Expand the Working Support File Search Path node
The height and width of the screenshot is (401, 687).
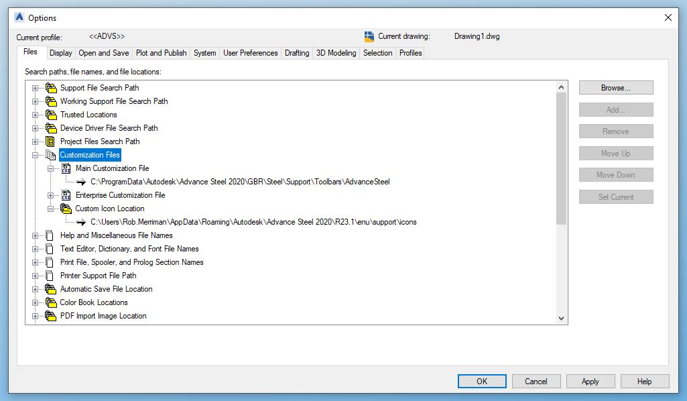[36, 101]
